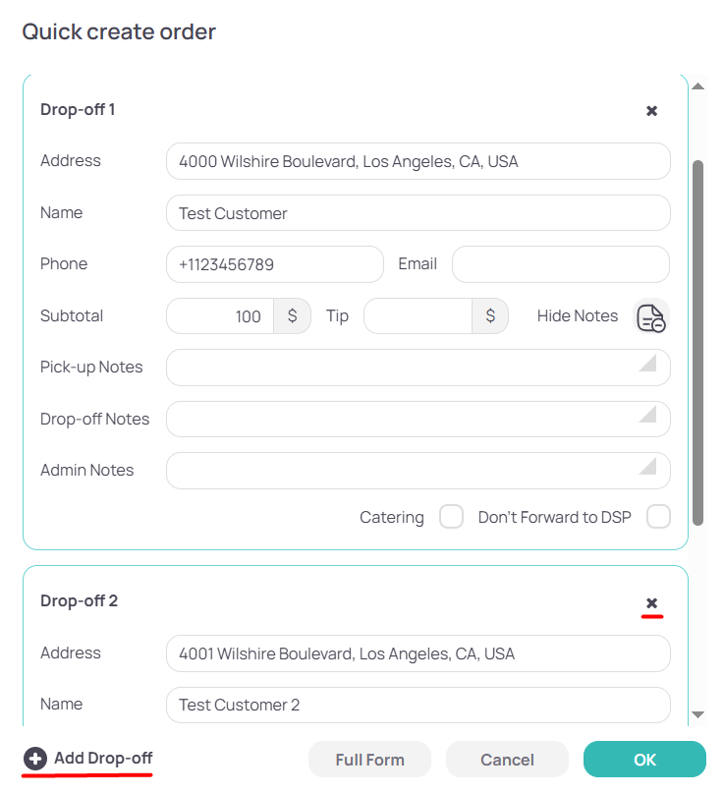The height and width of the screenshot is (794, 724).
Task: Edit Drop-off 1 address field
Action: [x=418, y=161]
